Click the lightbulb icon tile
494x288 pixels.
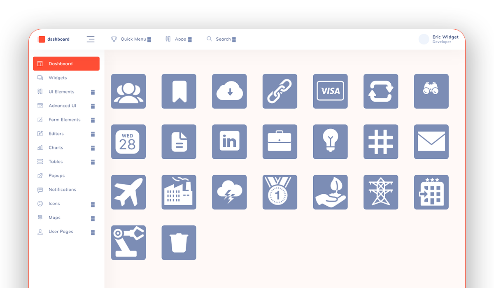[330, 142]
